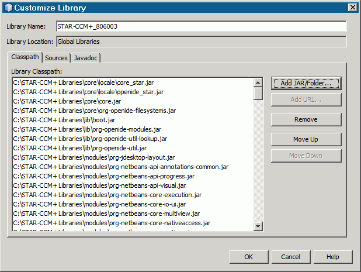
Task: Open Help for this dialog
Action: coord(333,257)
